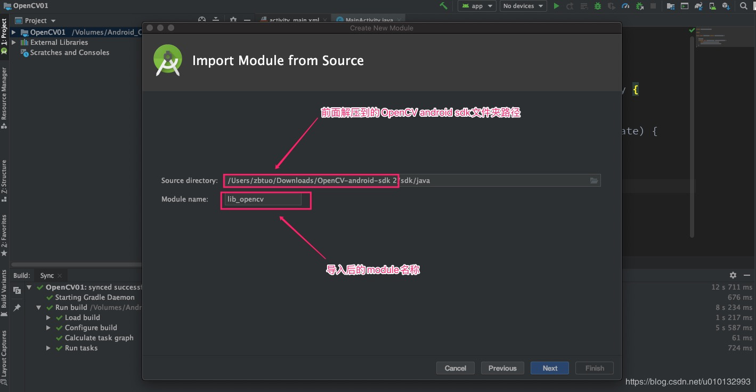The height and width of the screenshot is (392, 756).
Task: Open the Z: Structure side tab
Action: point(4,180)
